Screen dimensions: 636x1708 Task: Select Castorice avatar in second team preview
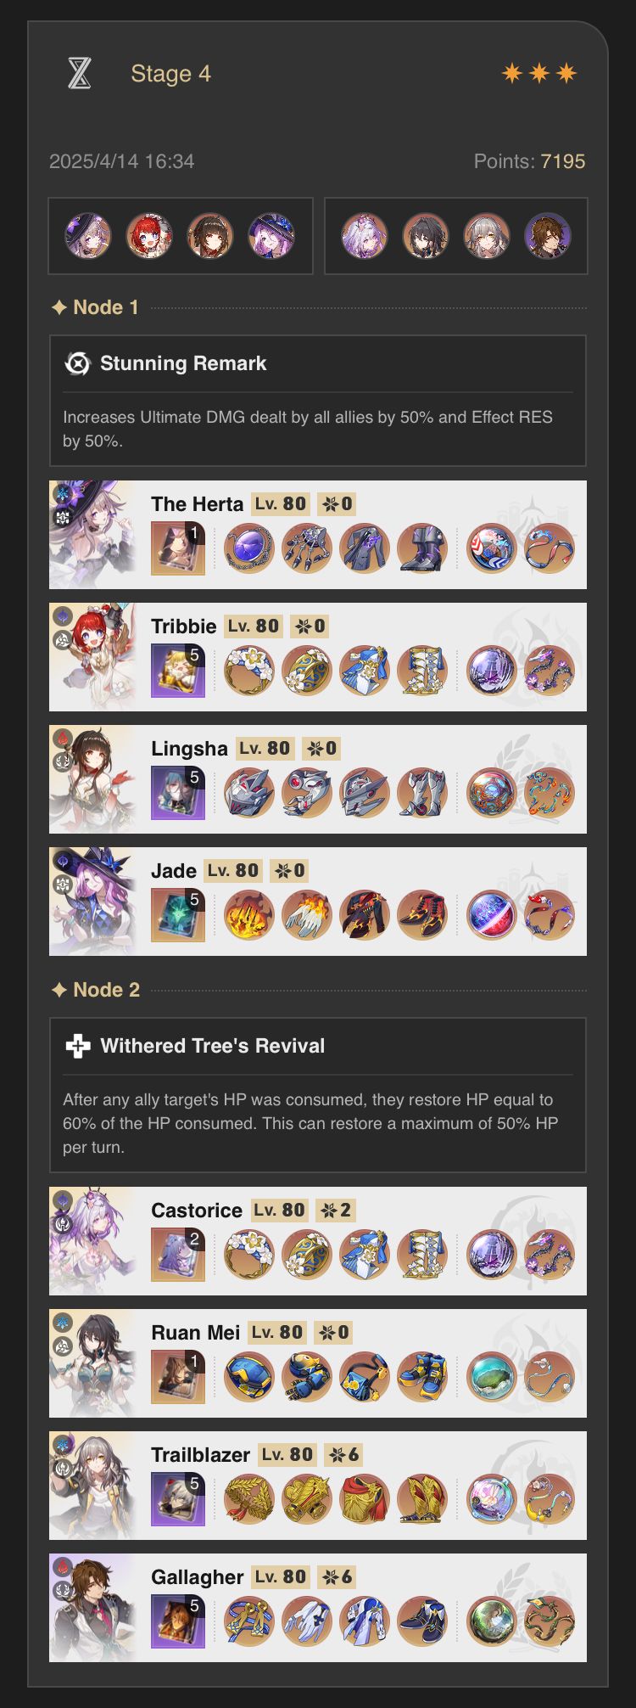pyautogui.click(x=365, y=235)
